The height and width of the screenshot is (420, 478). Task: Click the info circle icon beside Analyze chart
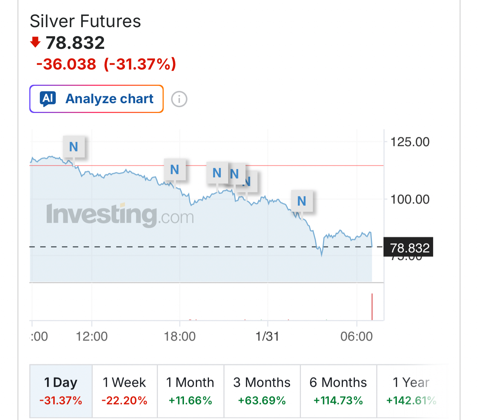pos(179,99)
